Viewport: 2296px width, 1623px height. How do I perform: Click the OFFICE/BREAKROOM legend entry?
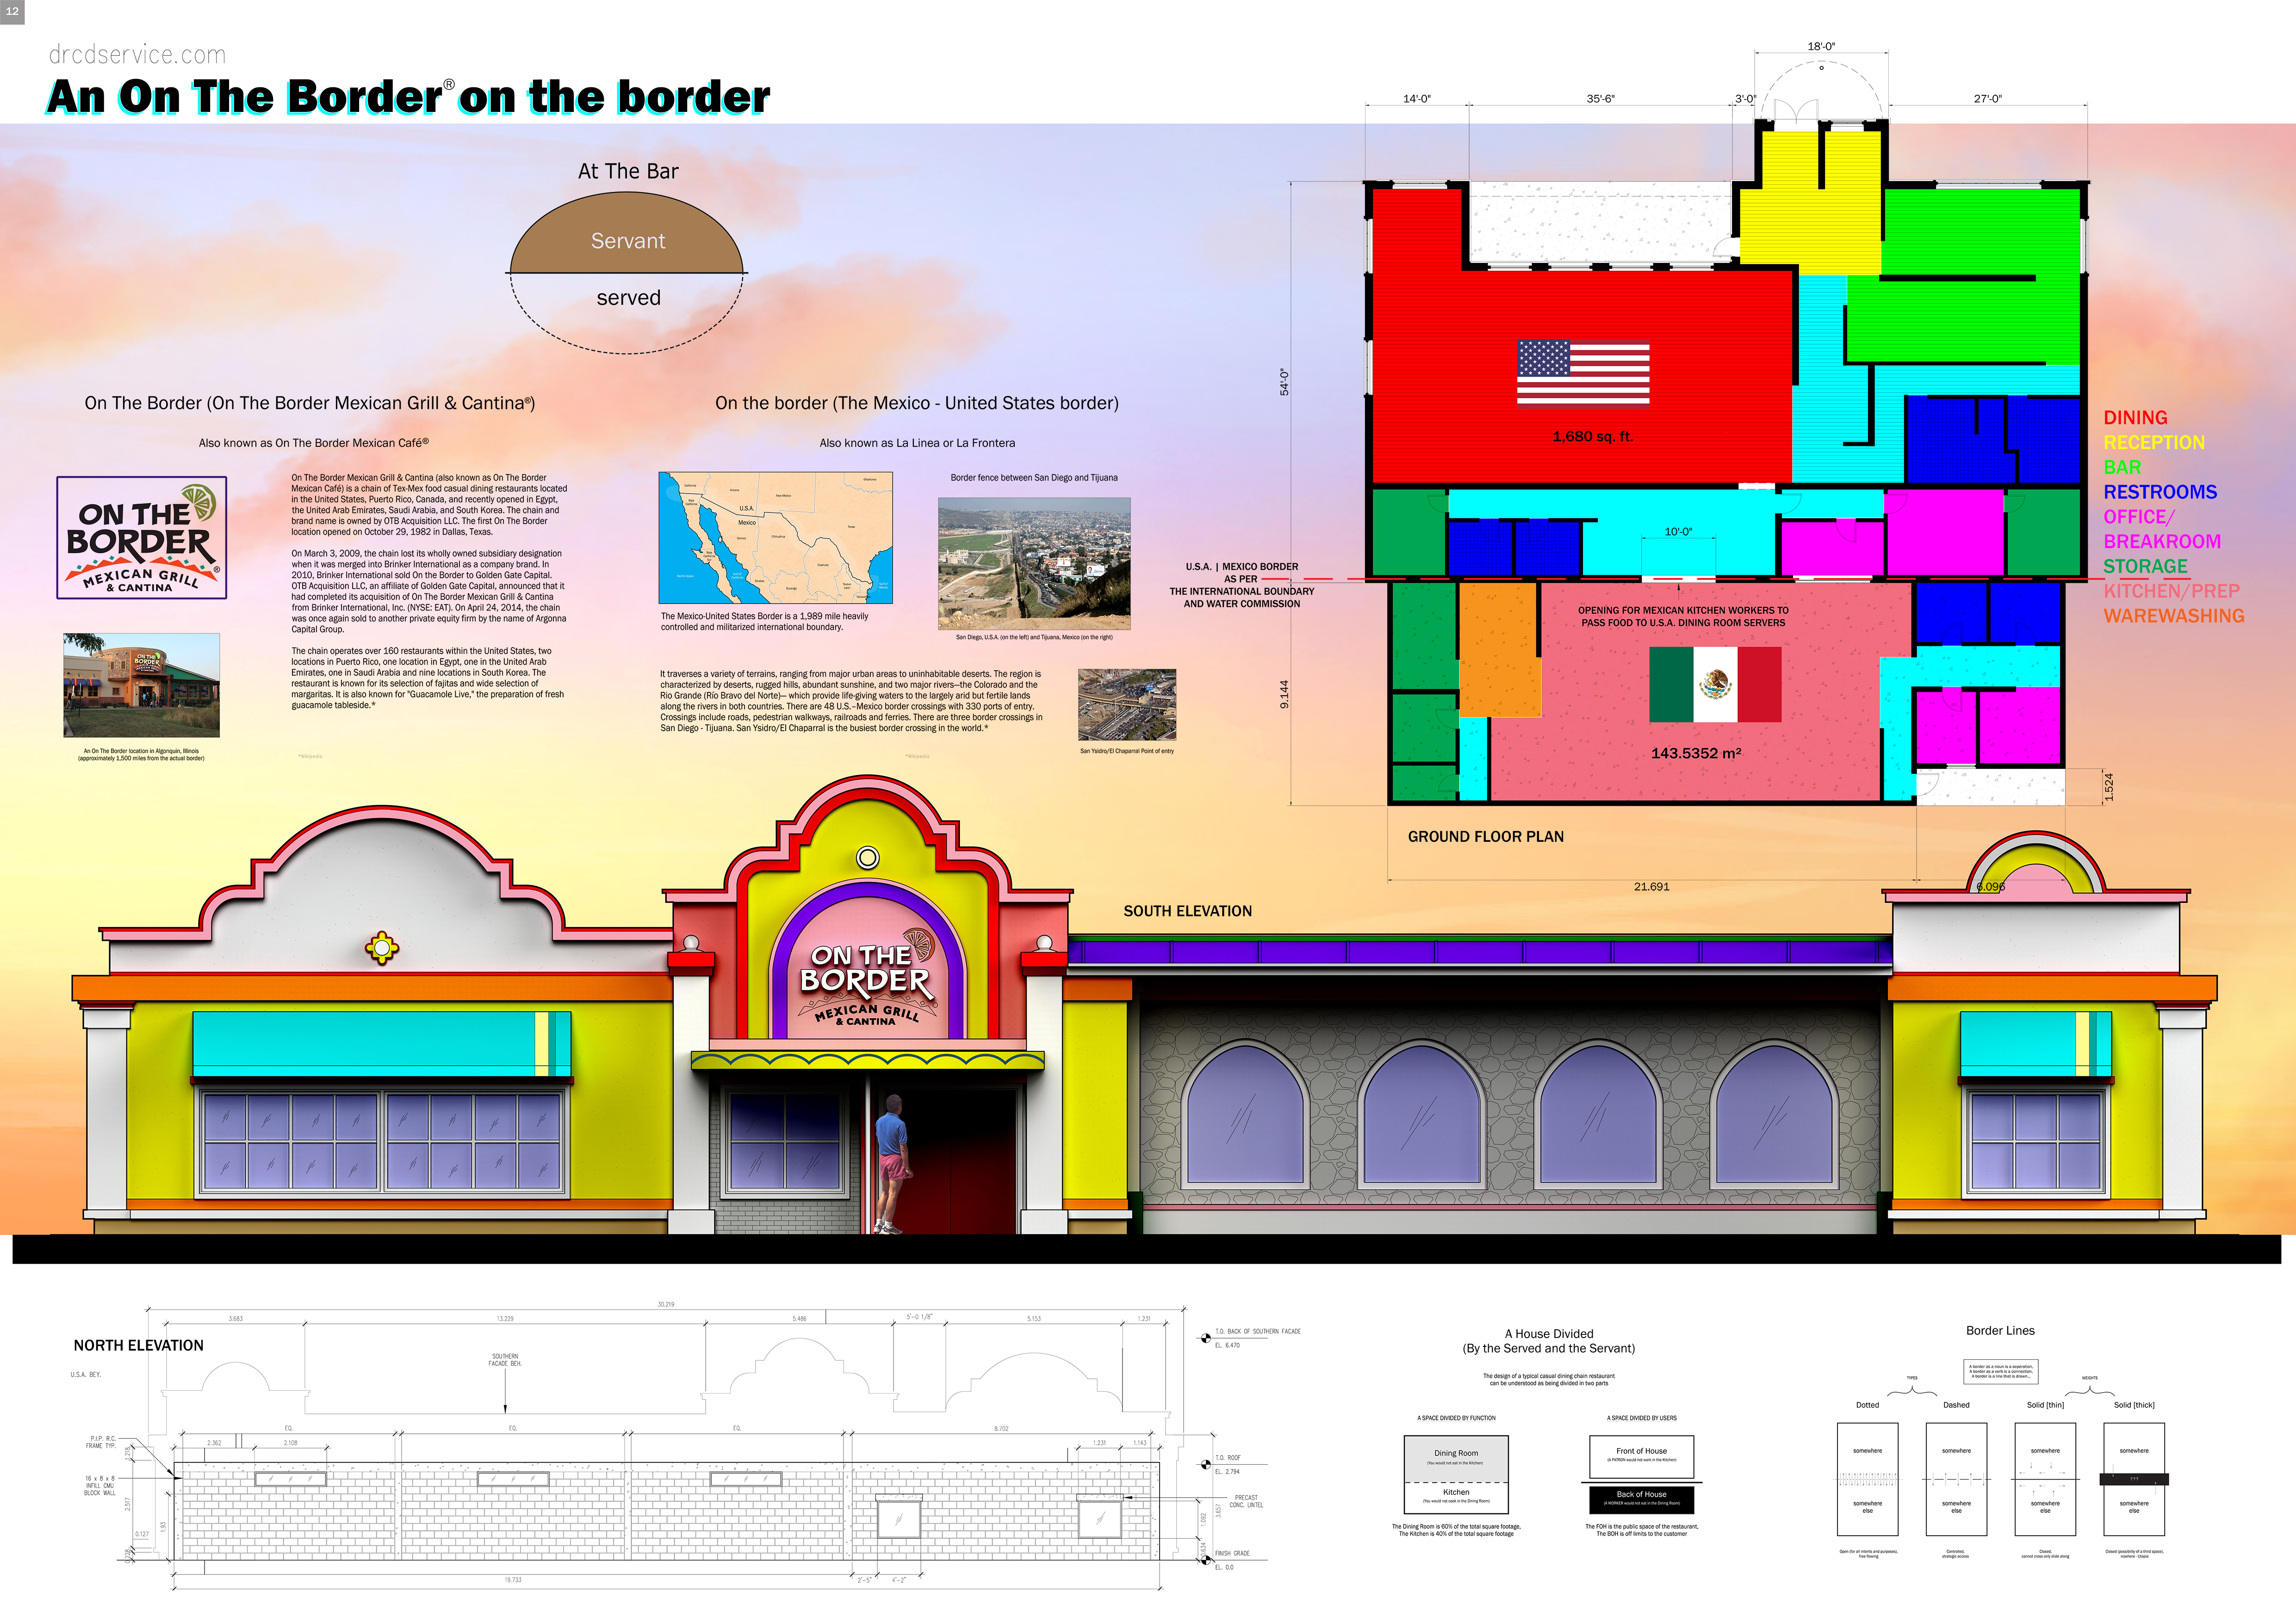2162,530
